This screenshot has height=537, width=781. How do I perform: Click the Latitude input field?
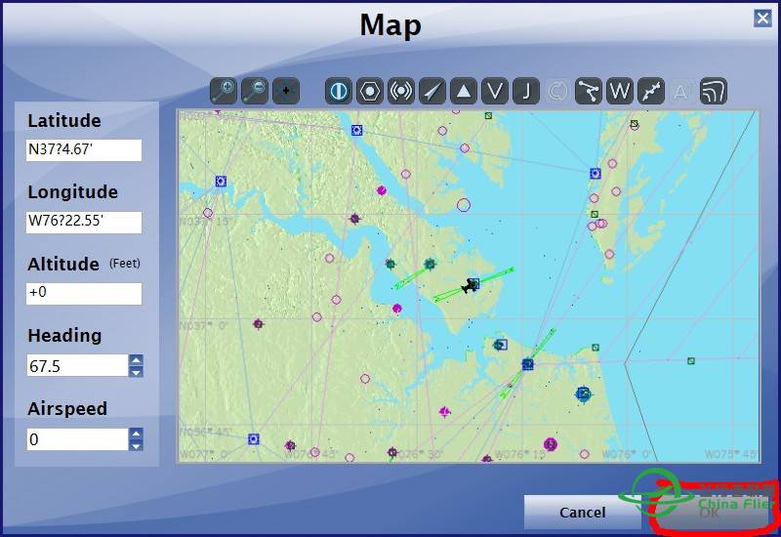click(x=84, y=150)
